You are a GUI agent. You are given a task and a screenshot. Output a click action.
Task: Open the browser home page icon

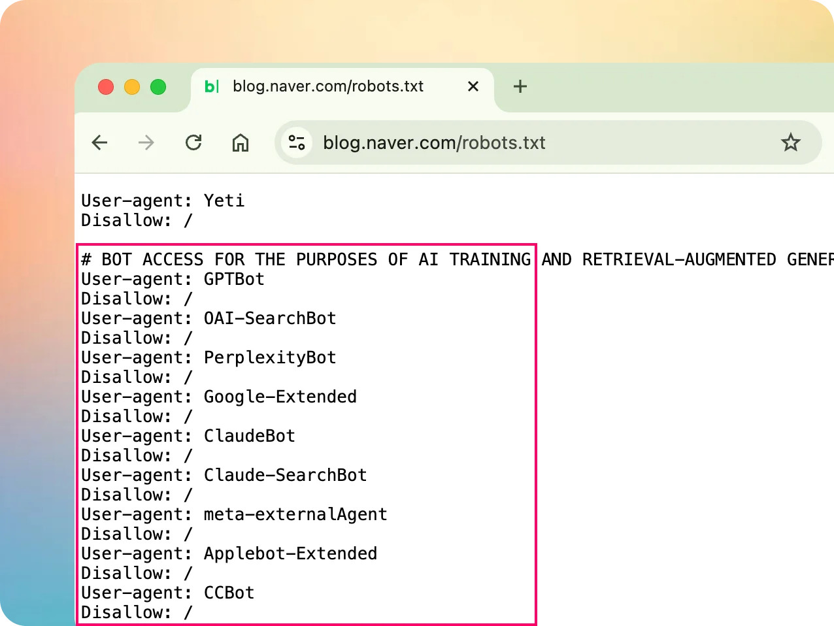point(241,142)
